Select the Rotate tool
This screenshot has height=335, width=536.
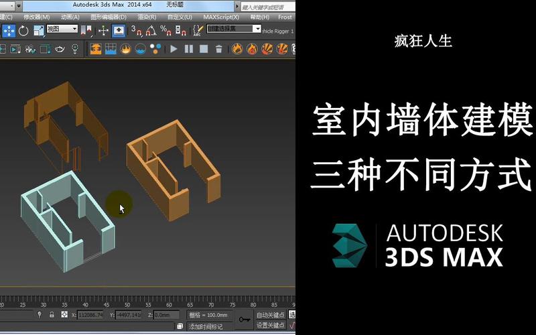pos(23,31)
